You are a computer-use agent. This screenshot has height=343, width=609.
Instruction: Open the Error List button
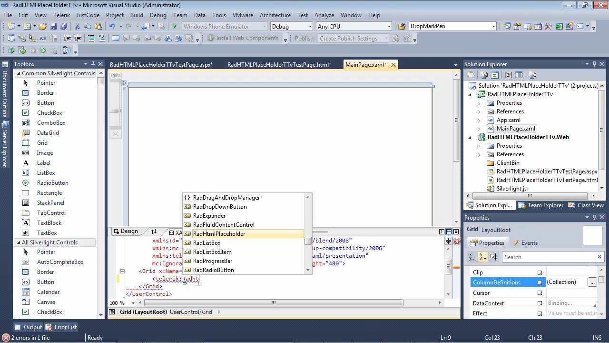click(61, 327)
